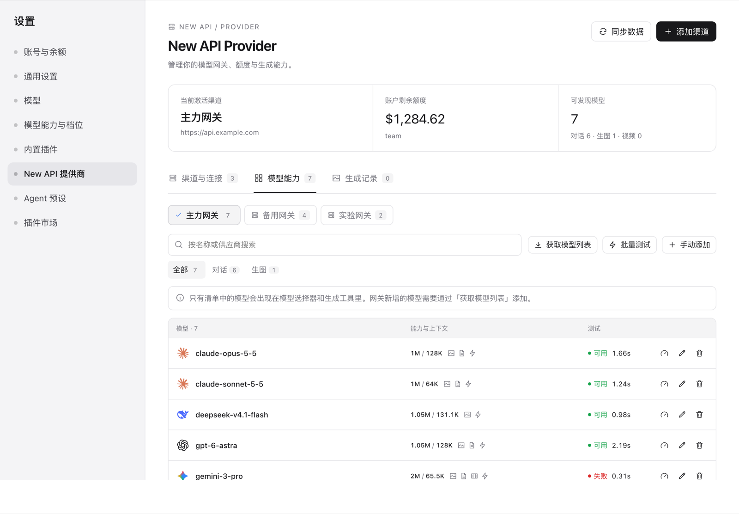Click the lightning capability icon for gpt-6-astra
Viewport: 739px width, 514px height.
482,445
